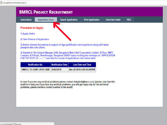
Task: Click the 'Last Date and Time' column header
Action: pos(82,65)
